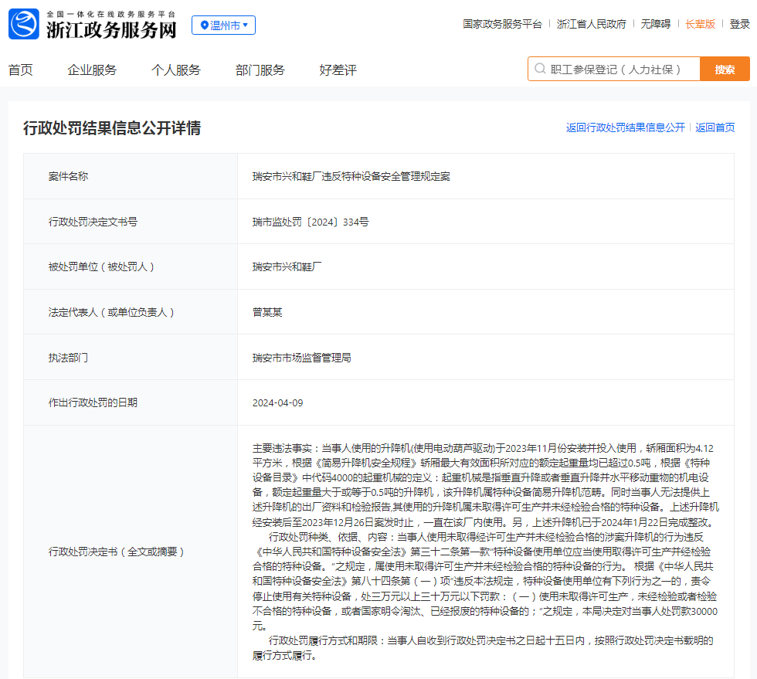The image size is (757, 679).
Task: Click penalized unit value 瑞安市兴和鞋厂
Action: pos(287,267)
